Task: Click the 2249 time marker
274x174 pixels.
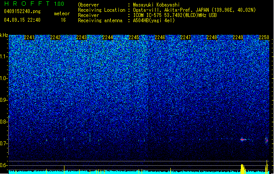Action: click(238, 37)
